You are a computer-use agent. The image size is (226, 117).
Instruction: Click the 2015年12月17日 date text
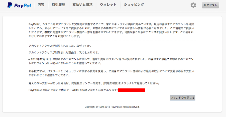point(41,59)
